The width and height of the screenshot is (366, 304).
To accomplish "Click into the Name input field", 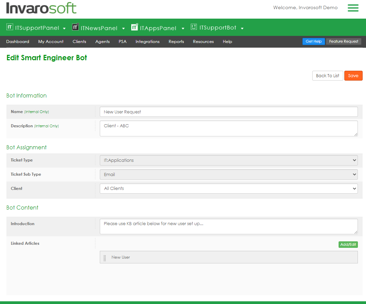I will 228,112.
